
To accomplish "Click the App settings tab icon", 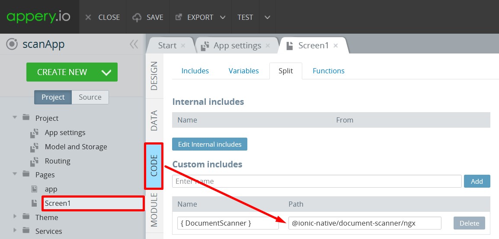I will point(205,46).
